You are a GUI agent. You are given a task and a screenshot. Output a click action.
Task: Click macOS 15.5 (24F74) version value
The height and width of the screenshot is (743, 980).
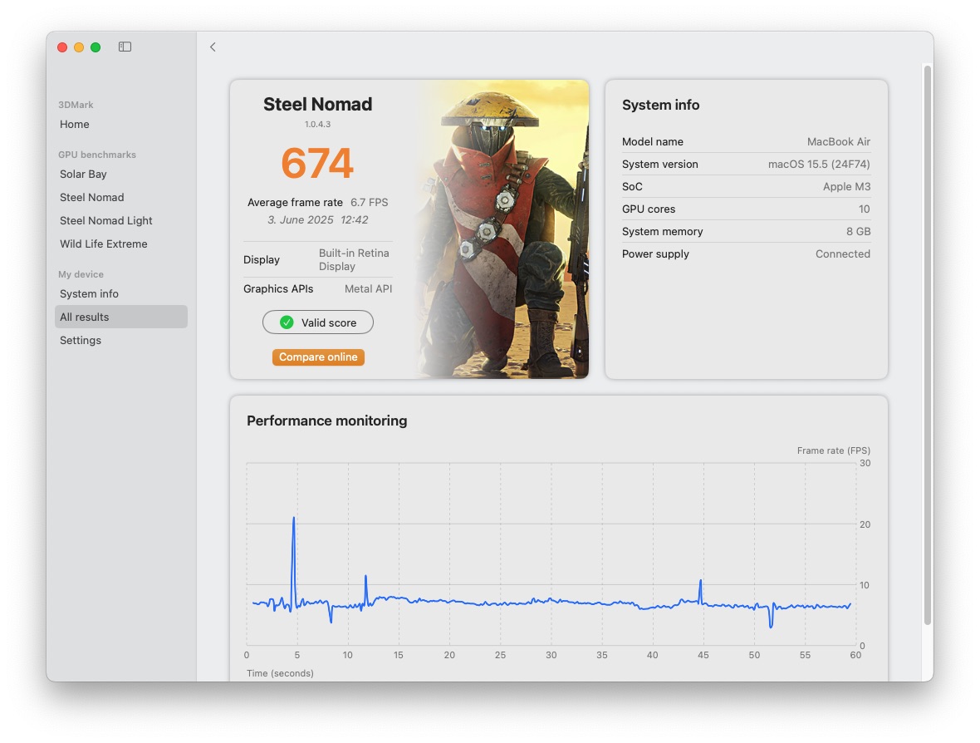click(x=820, y=165)
